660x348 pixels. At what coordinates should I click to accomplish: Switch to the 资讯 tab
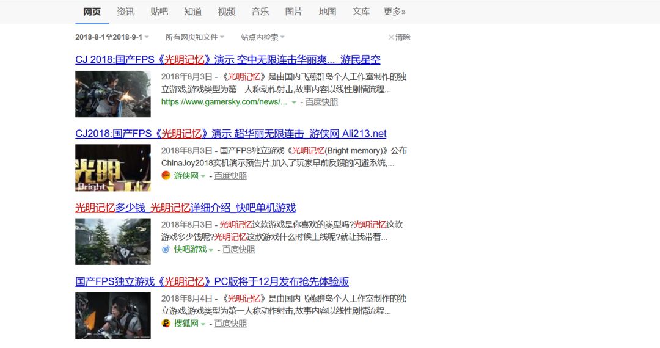click(x=125, y=12)
